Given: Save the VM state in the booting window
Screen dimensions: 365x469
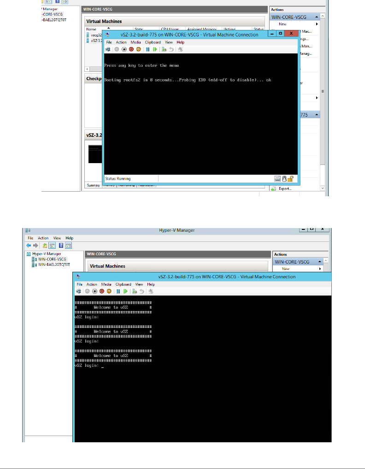Looking at the screenshot, I should click(x=139, y=49).
